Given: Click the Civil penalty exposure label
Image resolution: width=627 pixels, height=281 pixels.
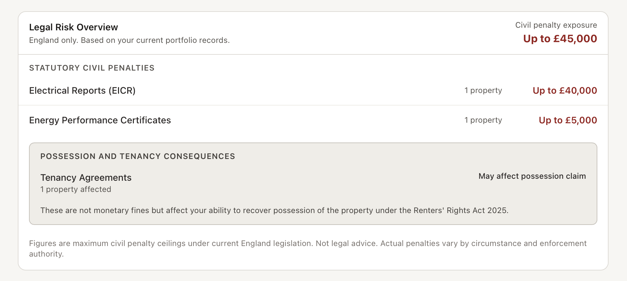Looking at the screenshot, I should (x=556, y=25).
